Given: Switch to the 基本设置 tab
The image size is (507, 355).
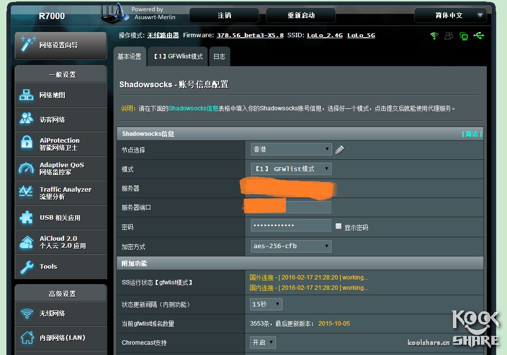Looking at the screenshot, I should click(x=129, y=56).
